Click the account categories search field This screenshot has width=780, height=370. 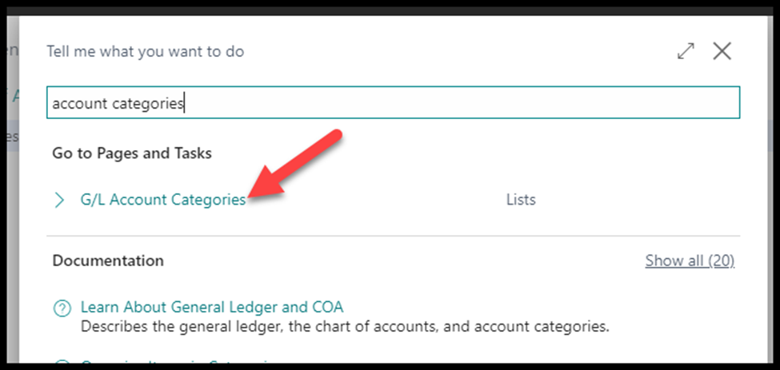tap(392, 103)
